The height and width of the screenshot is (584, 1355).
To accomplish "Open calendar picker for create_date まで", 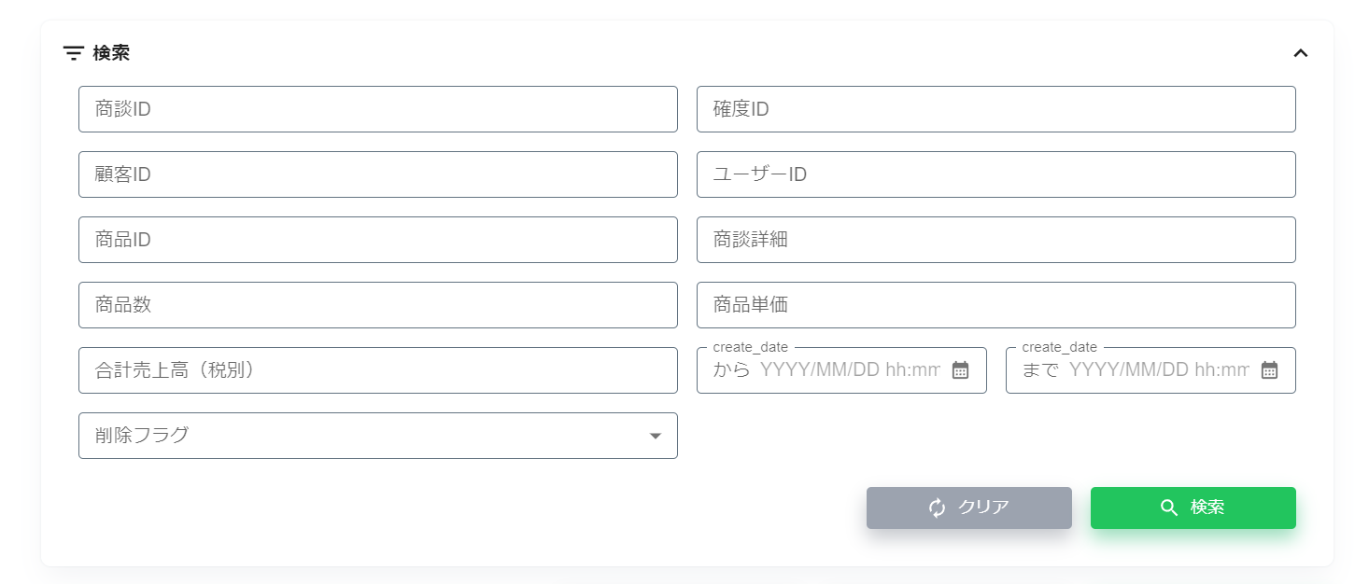I will click(x=1269, y=370).
